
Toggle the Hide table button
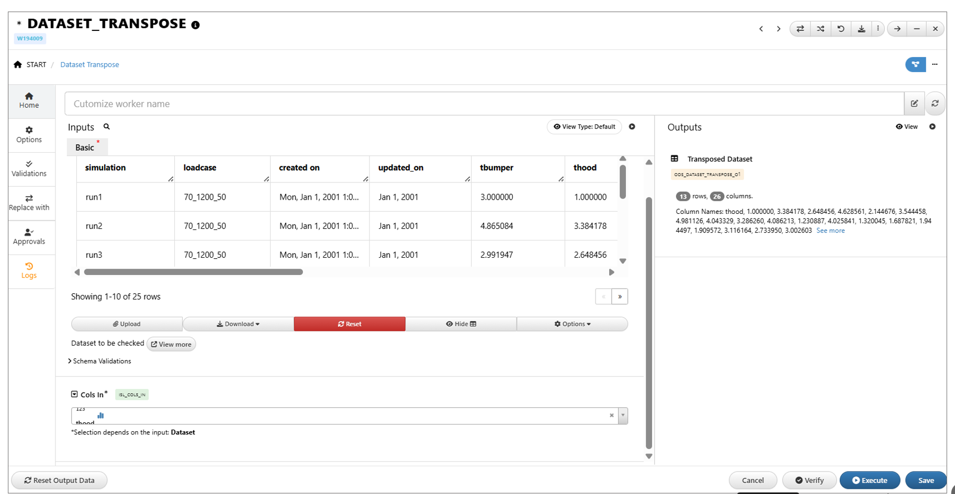click(461, 324)
